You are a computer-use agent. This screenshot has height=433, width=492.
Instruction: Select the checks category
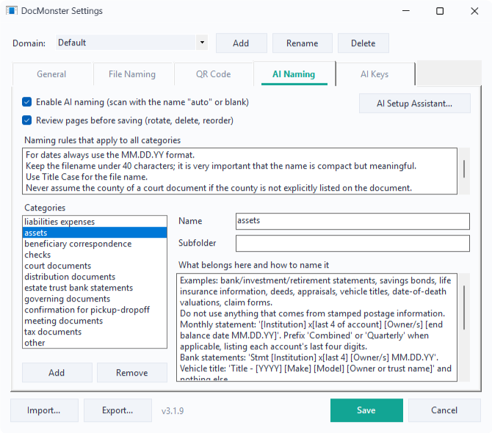95,255
